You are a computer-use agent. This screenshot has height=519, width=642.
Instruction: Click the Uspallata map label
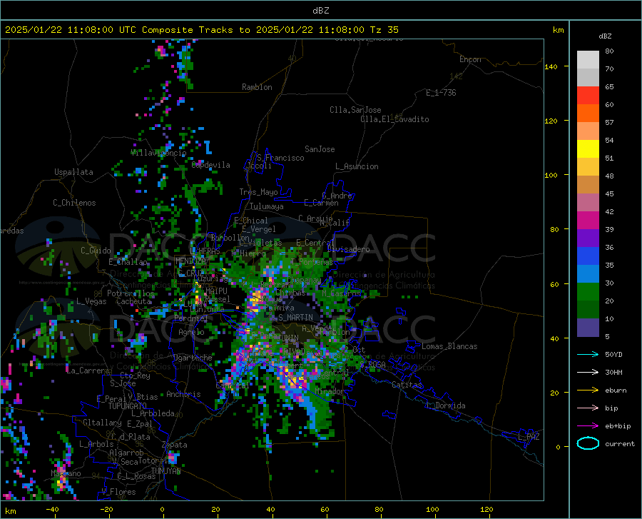[x=73, y=172]
